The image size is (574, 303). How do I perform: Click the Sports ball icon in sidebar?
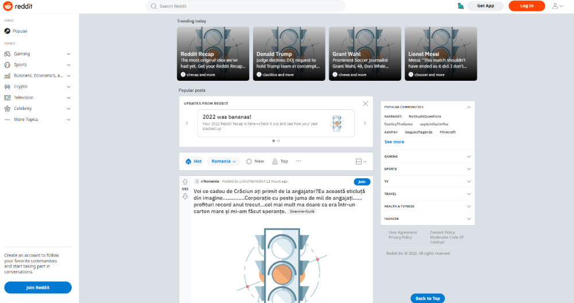coord(7,65)
